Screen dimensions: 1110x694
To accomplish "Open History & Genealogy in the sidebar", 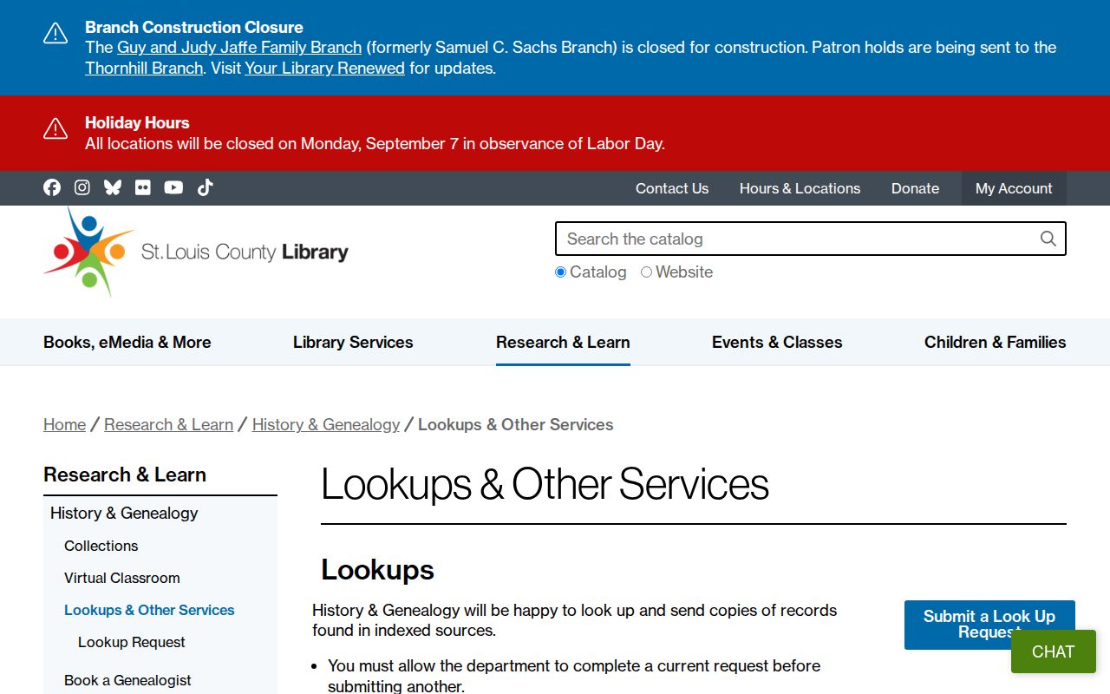I will pos(124,513).
